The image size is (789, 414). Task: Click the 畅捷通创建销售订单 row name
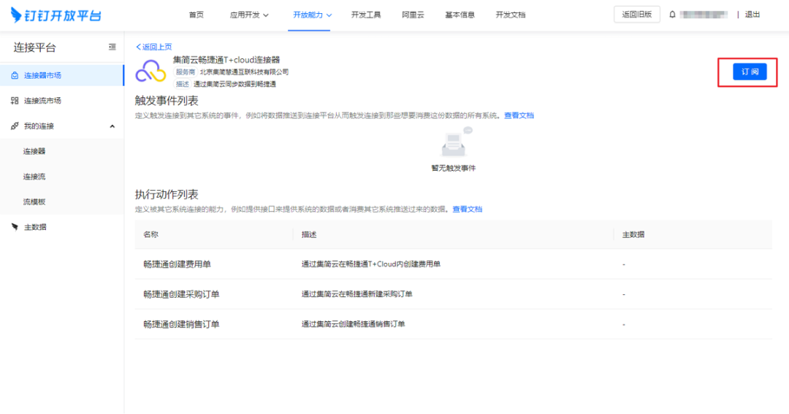181,324
